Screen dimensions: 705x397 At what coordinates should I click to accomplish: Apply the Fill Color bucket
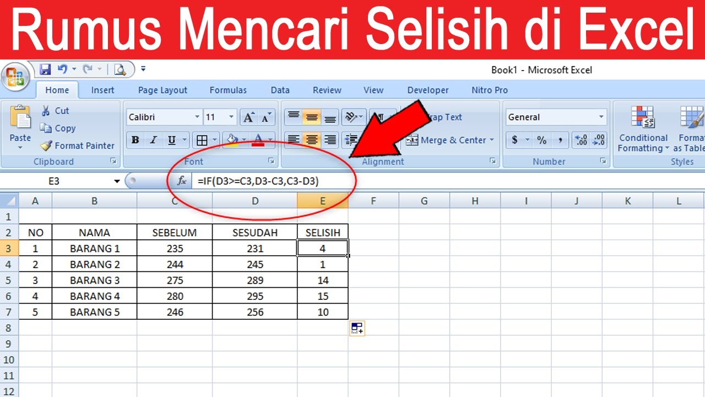[x=233, y=140]
